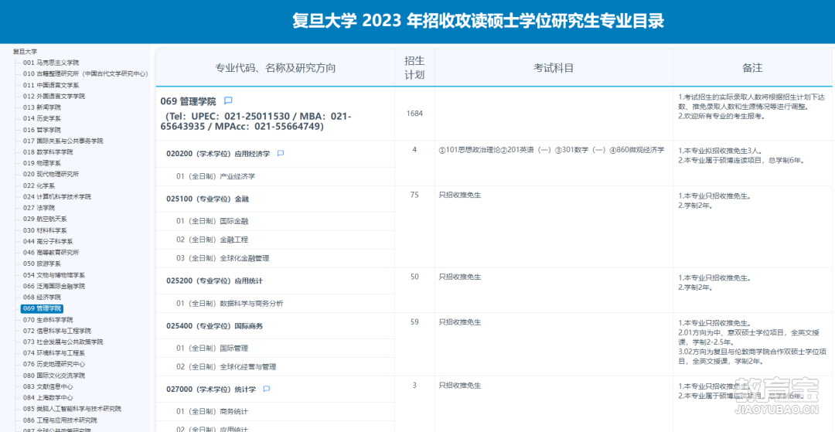This screenshot has width=835, height=432.
Task: Click the 考试科目 column header
Action: [x=554, y=68]
